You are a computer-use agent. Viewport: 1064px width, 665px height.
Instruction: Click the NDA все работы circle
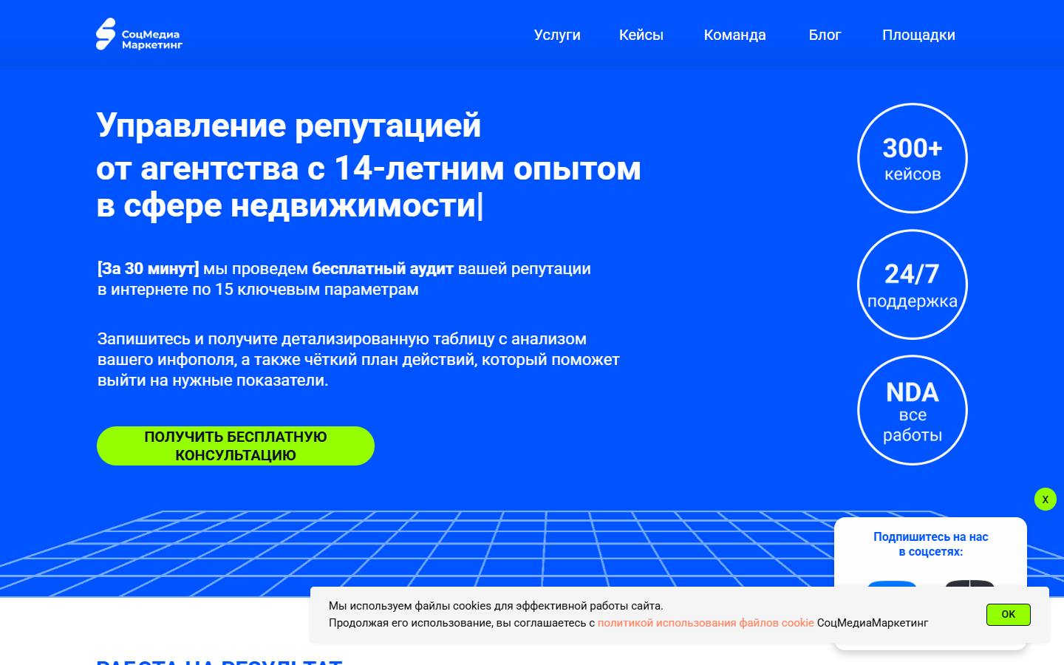tap(913, 410)
